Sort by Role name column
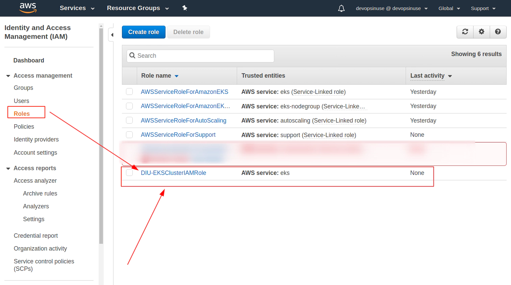Image resolution: width=511 pixels, height=285 pixels. click(x=160, y=76)
